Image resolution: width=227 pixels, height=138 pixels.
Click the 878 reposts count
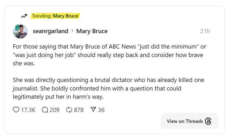coord(79,110)
